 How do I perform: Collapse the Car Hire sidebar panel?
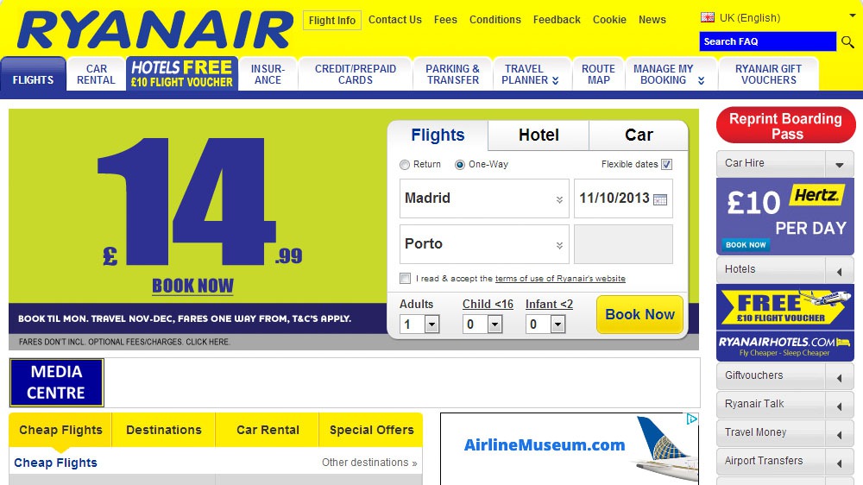tap(840, 164)
